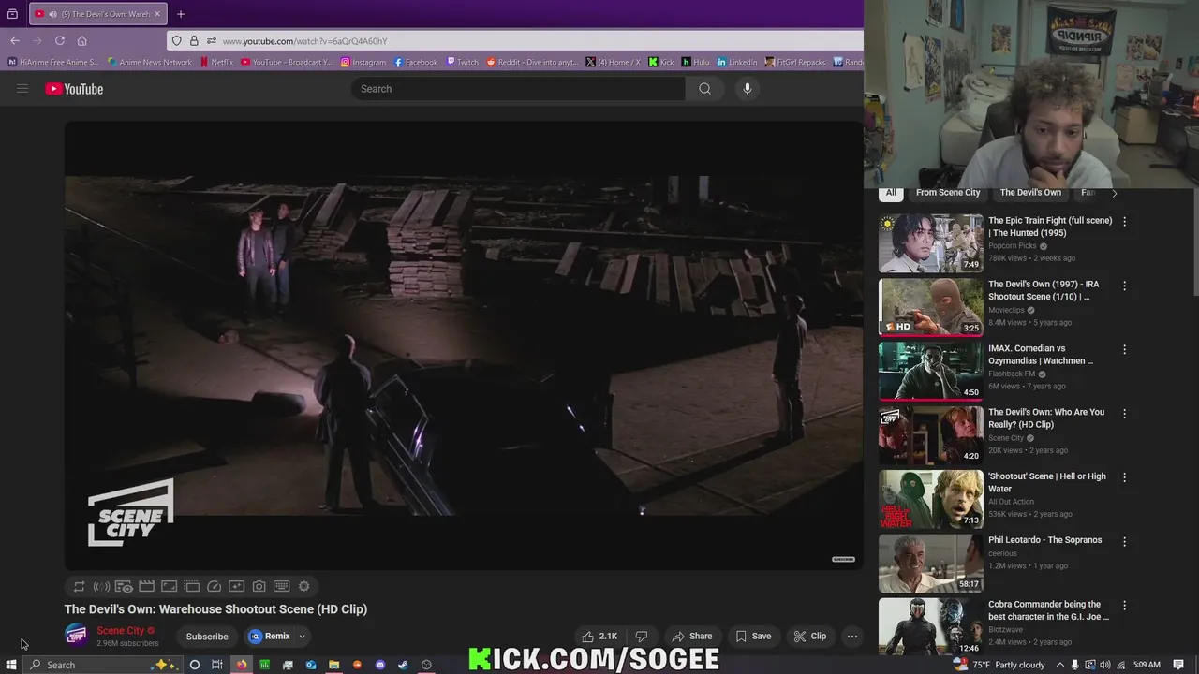Viewport: 1199px width, 674px height.
Task: Open the Netflix bookmark
Action: [x=216, y=62]
